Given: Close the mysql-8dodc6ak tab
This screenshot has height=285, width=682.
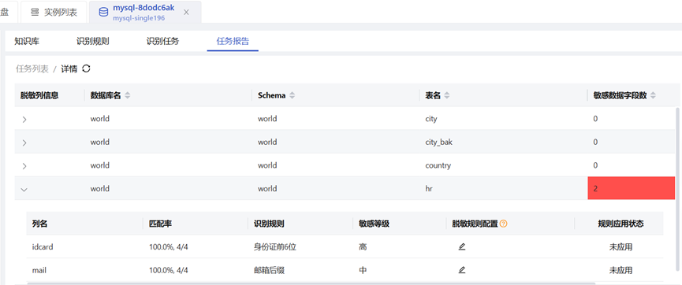Looking at the screenshot, I should [186, 12].
